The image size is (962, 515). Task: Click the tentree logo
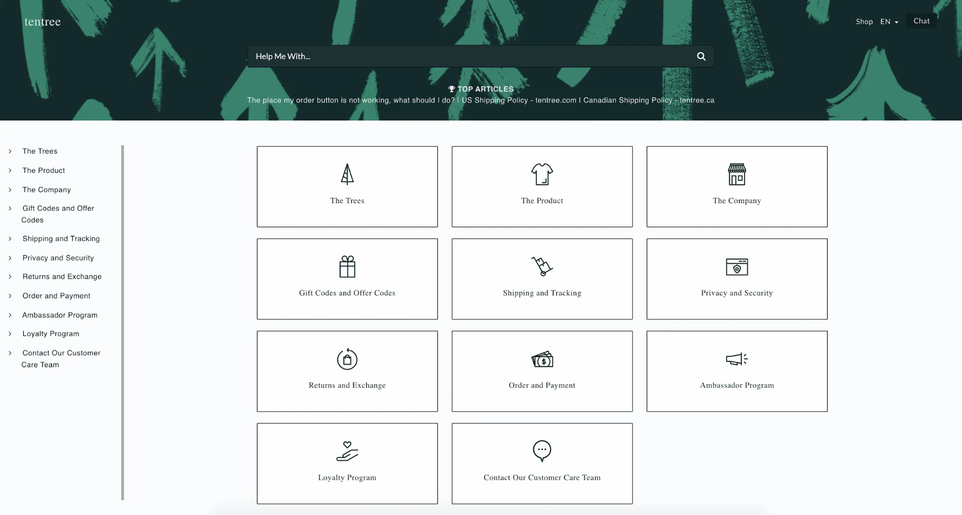coord(42,22)
